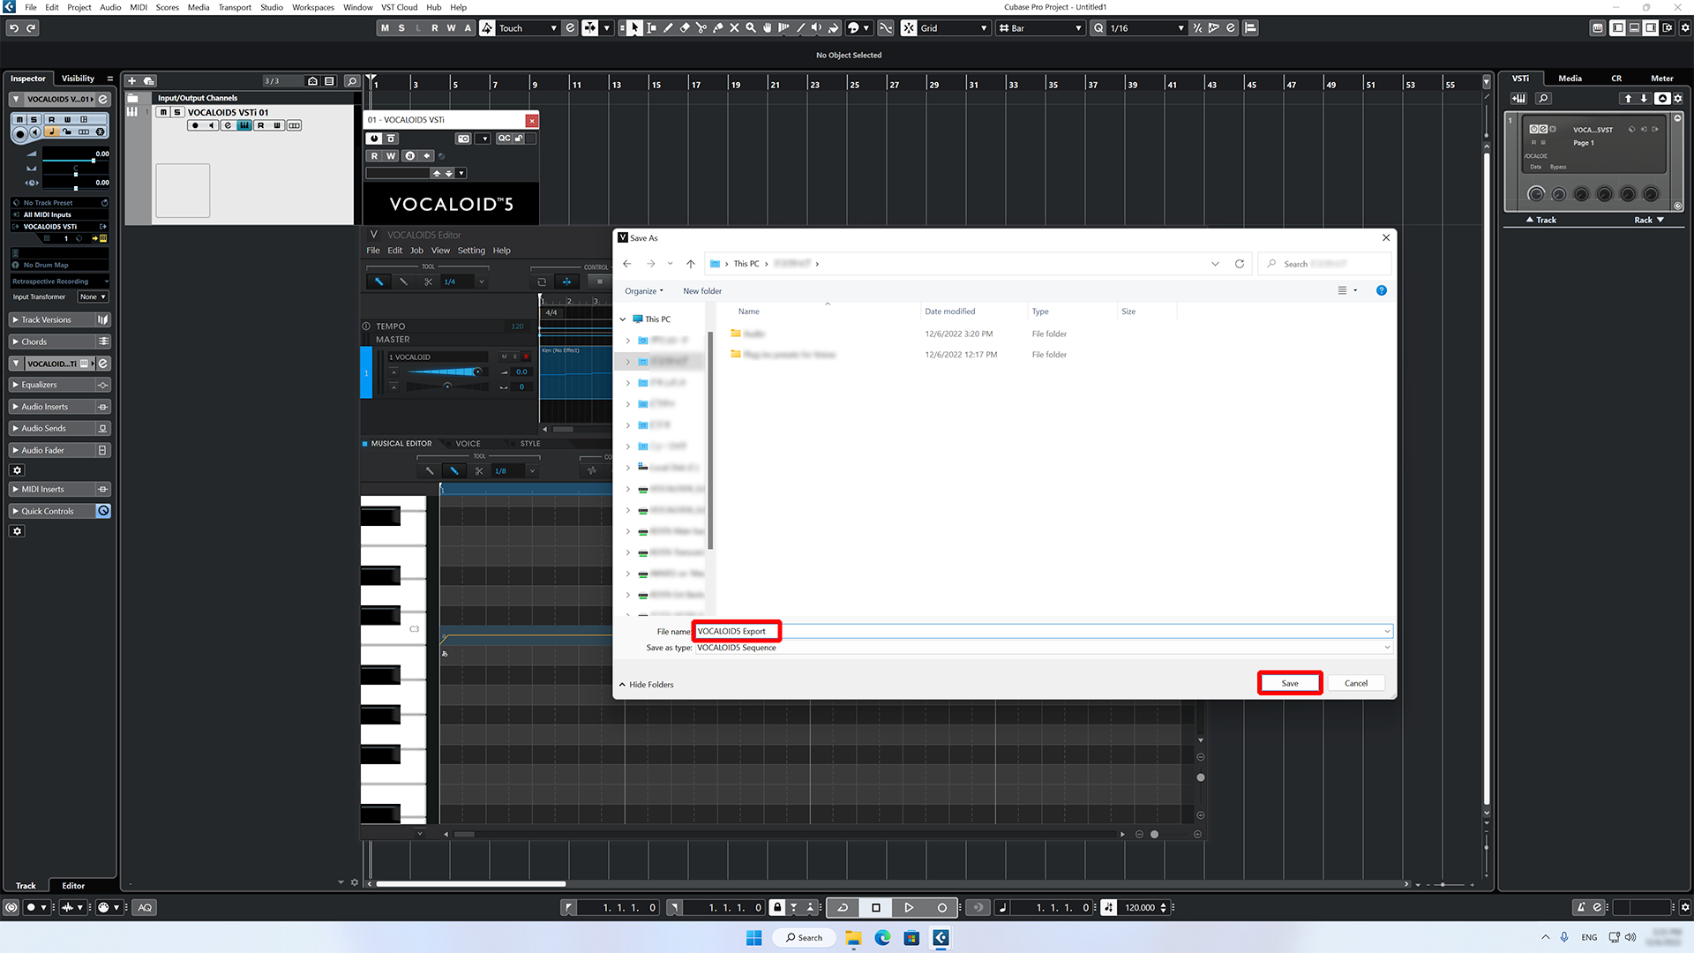Viewport: 1694px width, 953px height.
Task: Open the Setting menu in VOCALOID5 Editor
Action: pos(471,250)
